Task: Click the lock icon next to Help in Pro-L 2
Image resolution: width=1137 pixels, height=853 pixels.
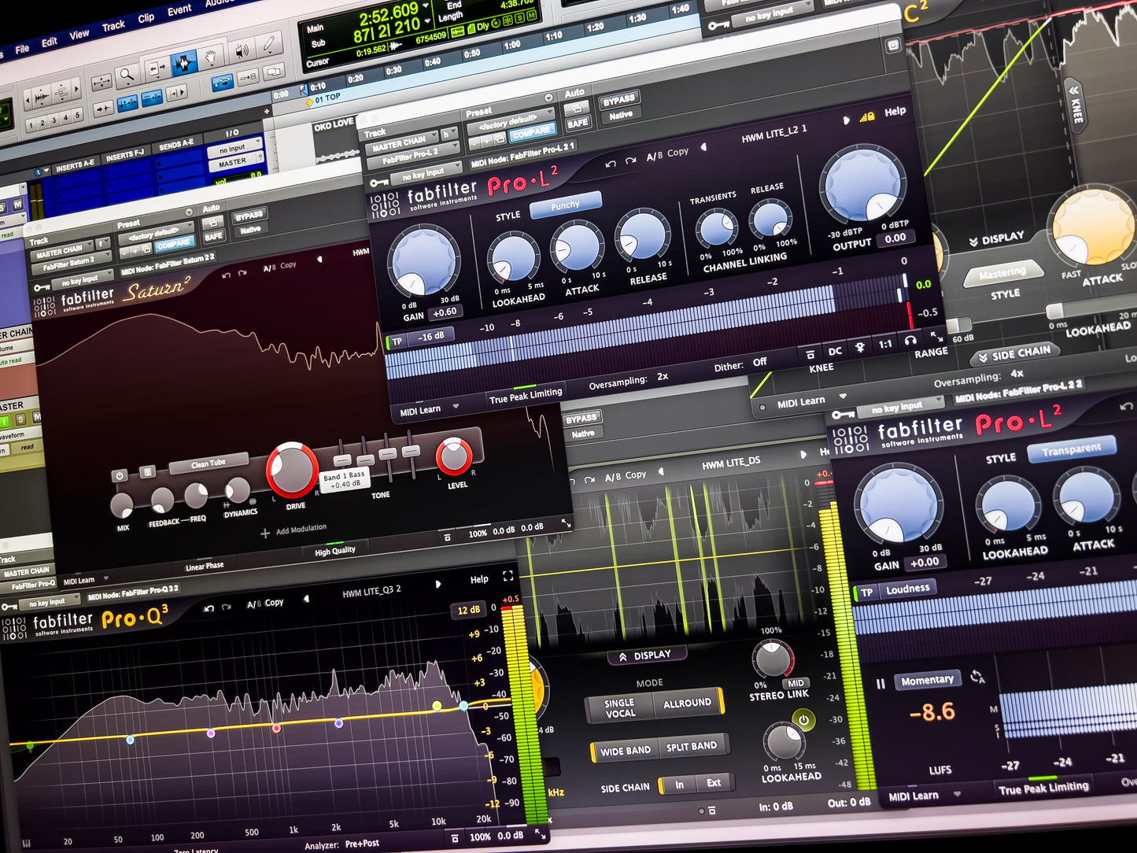Action: (867, 117)
